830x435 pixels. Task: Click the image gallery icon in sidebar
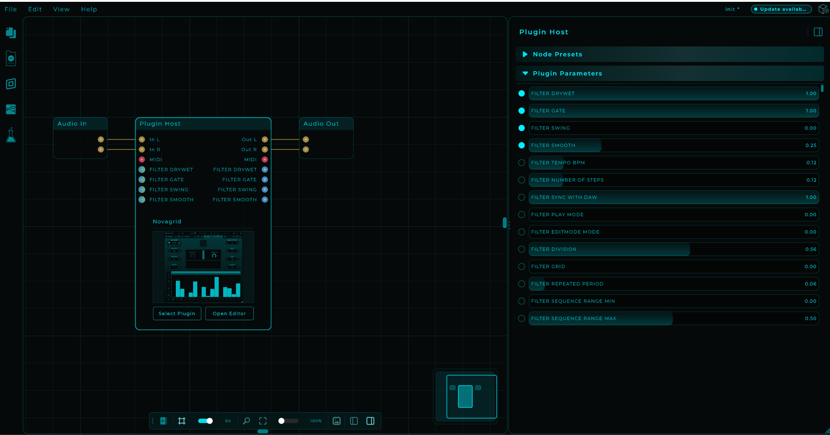point(11,109)
